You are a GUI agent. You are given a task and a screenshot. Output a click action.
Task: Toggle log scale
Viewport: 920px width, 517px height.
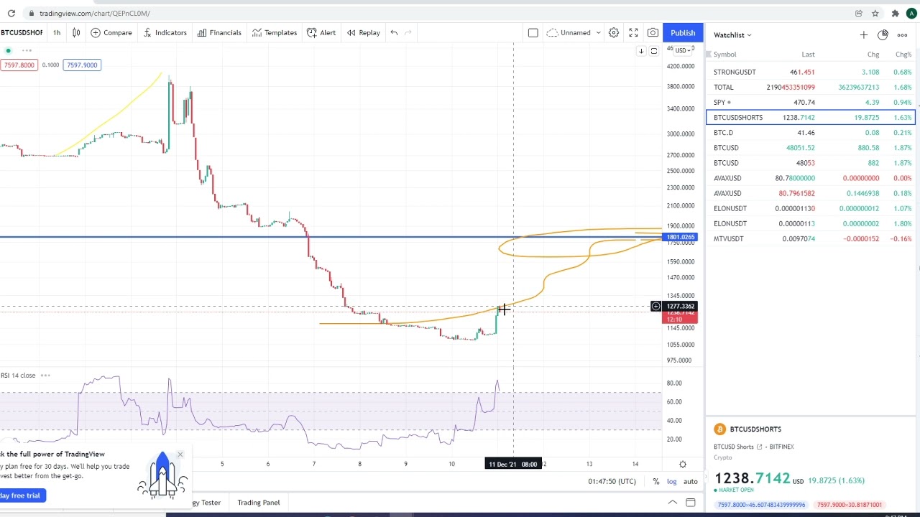coord(671,481)
